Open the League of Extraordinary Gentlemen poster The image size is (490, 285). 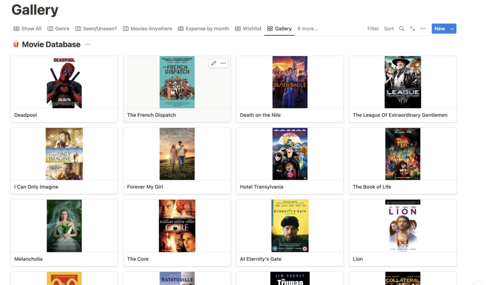coord(403,82)
